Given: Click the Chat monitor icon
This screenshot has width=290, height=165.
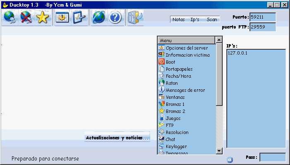Looking at the screenshot, I should pos(161,139).
